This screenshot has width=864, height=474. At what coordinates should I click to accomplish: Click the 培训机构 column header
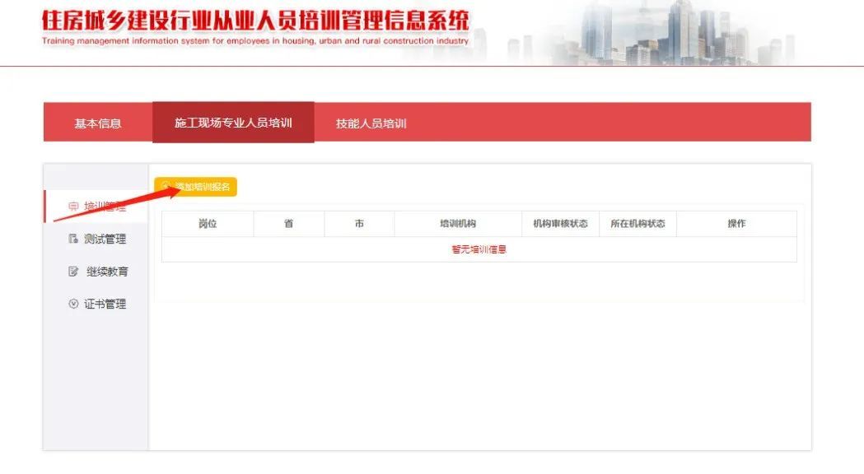[x=458, y=224]
